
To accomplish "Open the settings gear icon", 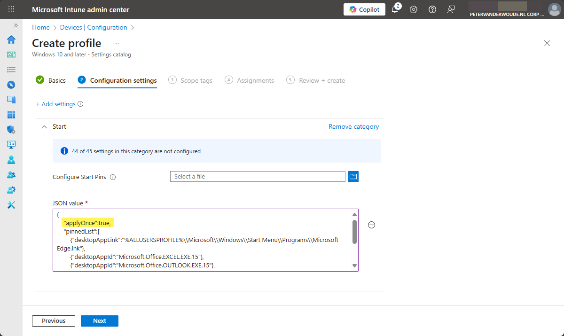I will click(414, 9).
